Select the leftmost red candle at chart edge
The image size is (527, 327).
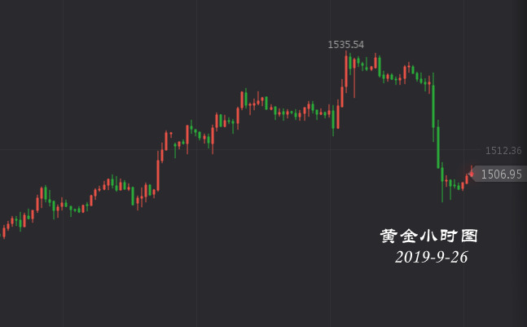[x=4, y=232]
